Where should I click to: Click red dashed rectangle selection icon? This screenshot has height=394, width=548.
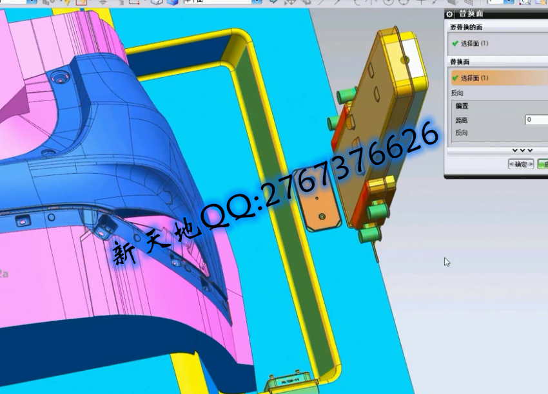coord(134,2)
